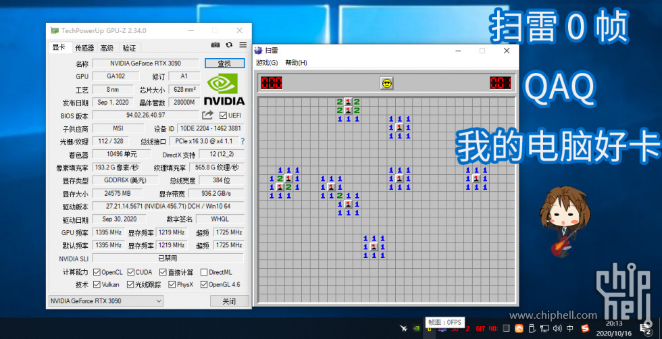Toggle the OpenCL checkbox

click(97, 272)
